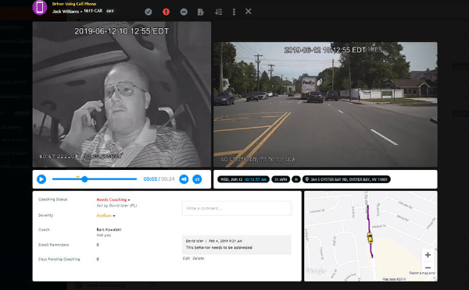Image resolution: width=469 pixels, height=290 pixels.
Task: Toggle the x1 playback speed button
Action: [197, 179]
